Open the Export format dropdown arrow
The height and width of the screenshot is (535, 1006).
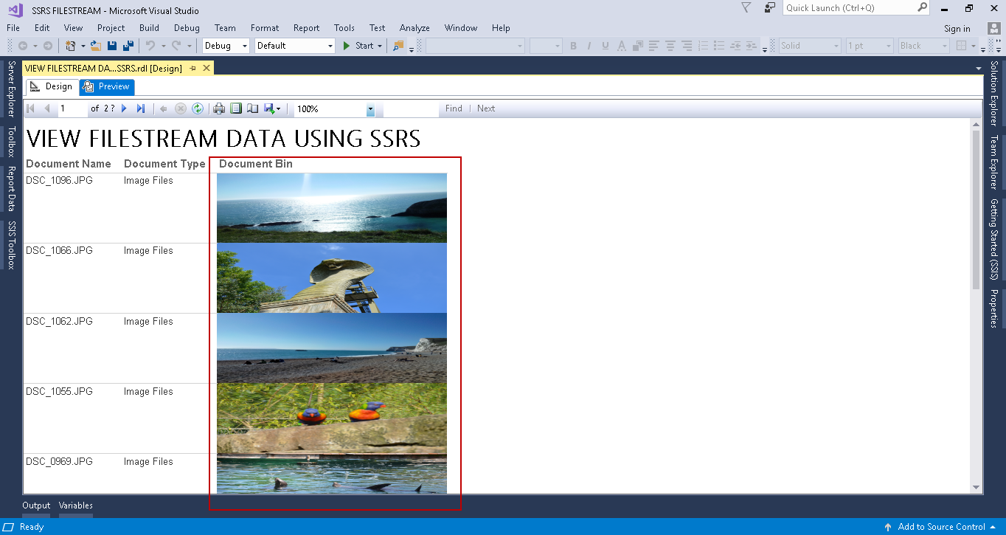click(278, 109)
